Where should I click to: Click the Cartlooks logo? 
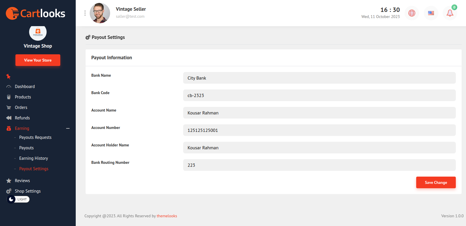coord(36,13)
